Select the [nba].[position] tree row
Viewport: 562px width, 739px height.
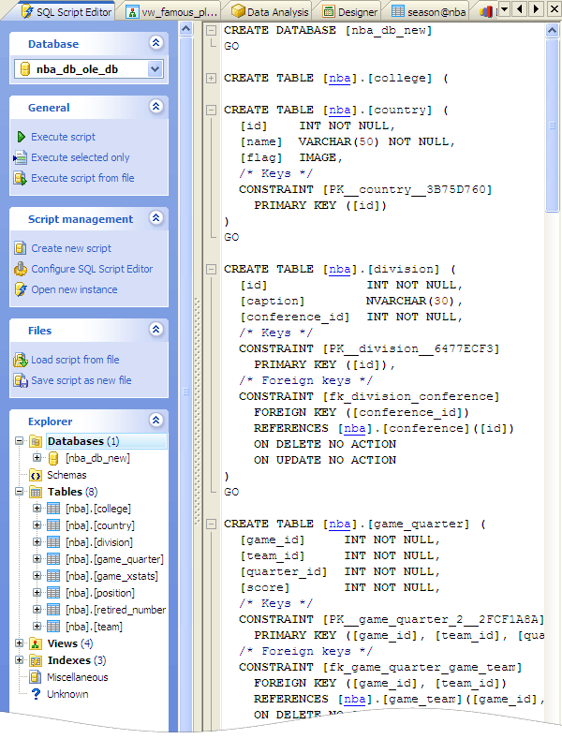click(x=100, y=593)
